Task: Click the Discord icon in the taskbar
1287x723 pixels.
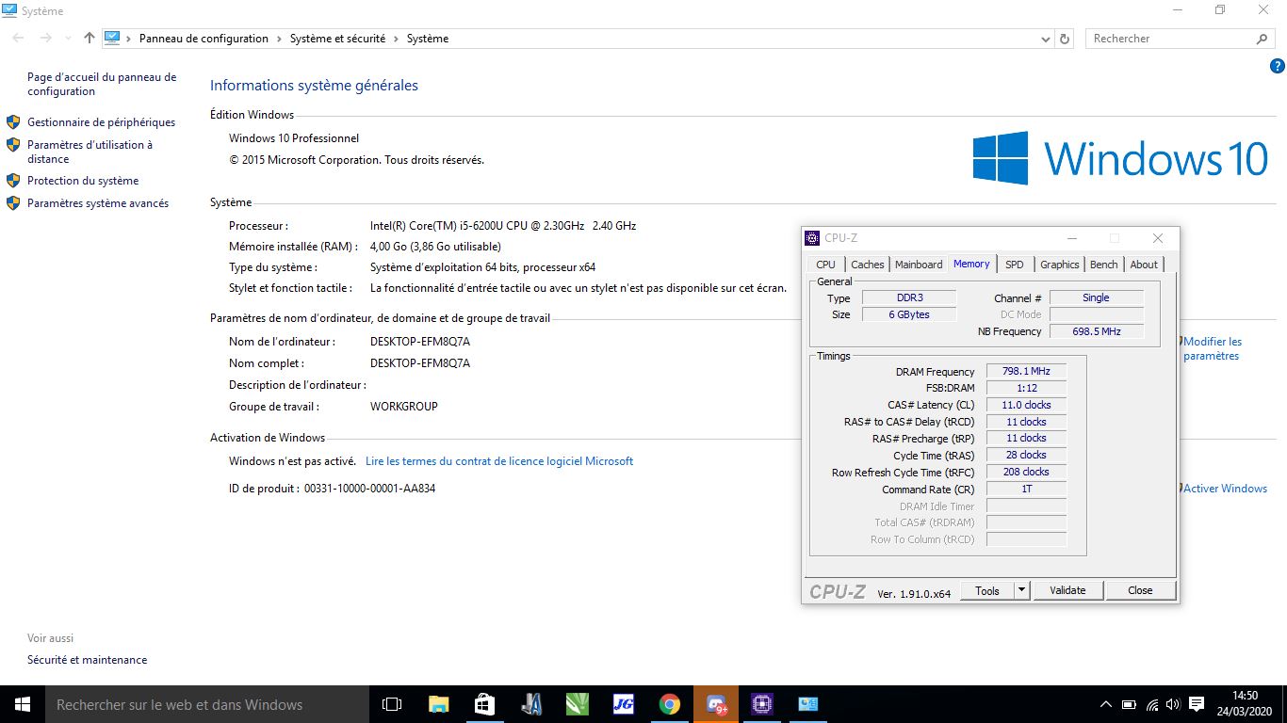Action: click(x=716, y=704)
